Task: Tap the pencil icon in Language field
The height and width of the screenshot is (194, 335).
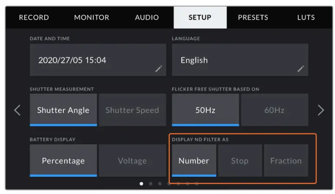Action: pyautogui.click(x=300, y=68)
